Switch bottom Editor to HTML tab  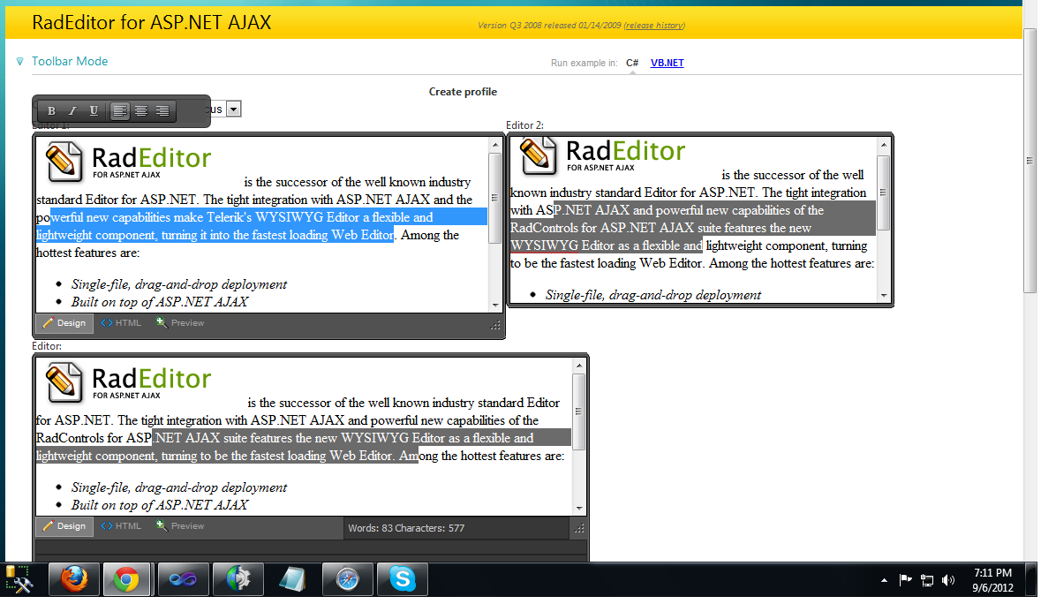click(x=121, y=526)
